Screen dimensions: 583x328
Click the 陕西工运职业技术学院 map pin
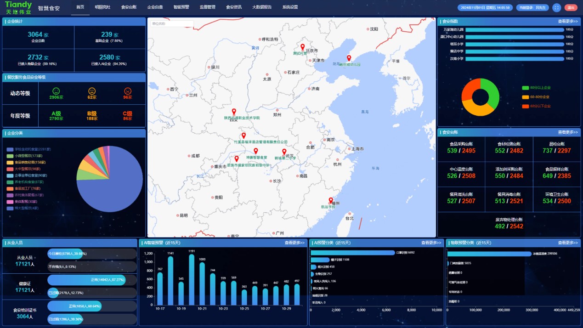point(234,111)
